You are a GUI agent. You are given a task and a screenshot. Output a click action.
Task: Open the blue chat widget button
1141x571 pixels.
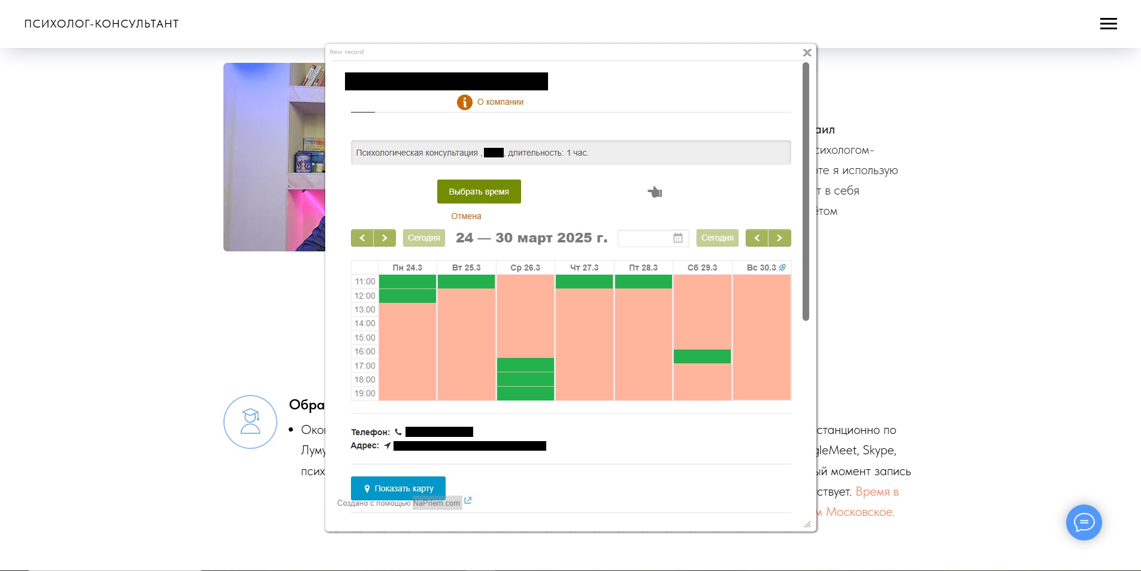[1084, 523]
